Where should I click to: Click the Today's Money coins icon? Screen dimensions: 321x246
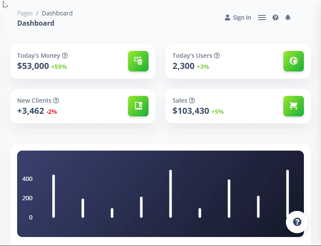click(x=138, y=61)
